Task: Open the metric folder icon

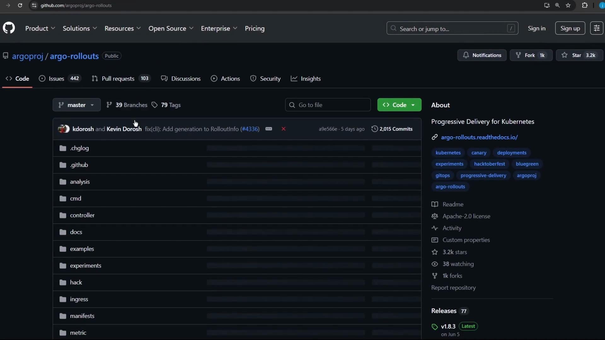Action: tap(63, 333)
